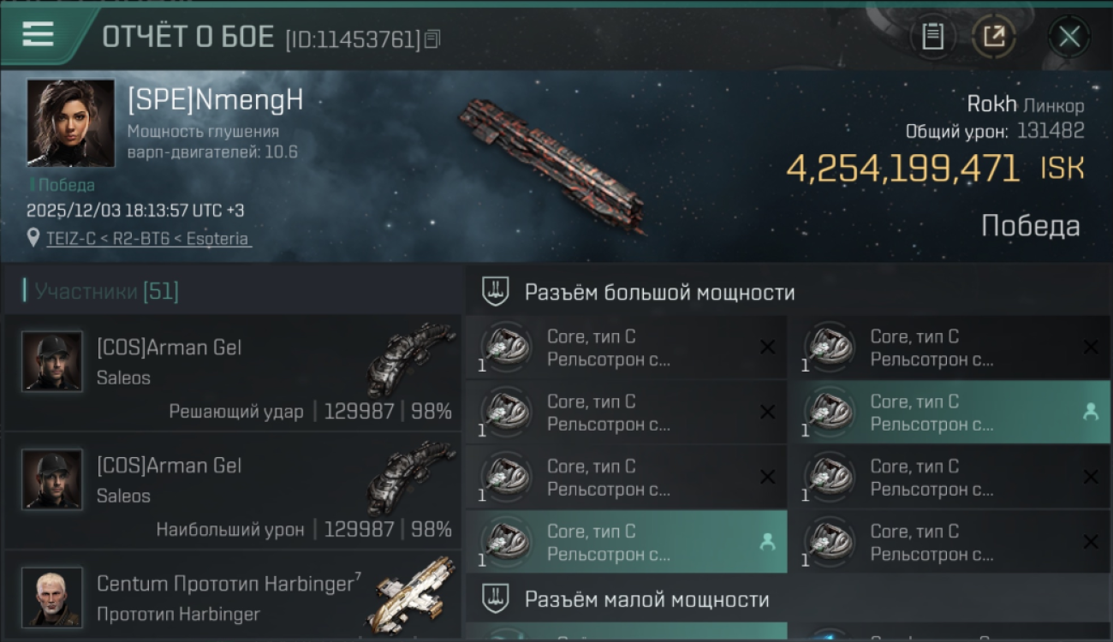Select first Arman Gel entry with Решающий удар
The image size is (1113, 642).
pos(232,372)
